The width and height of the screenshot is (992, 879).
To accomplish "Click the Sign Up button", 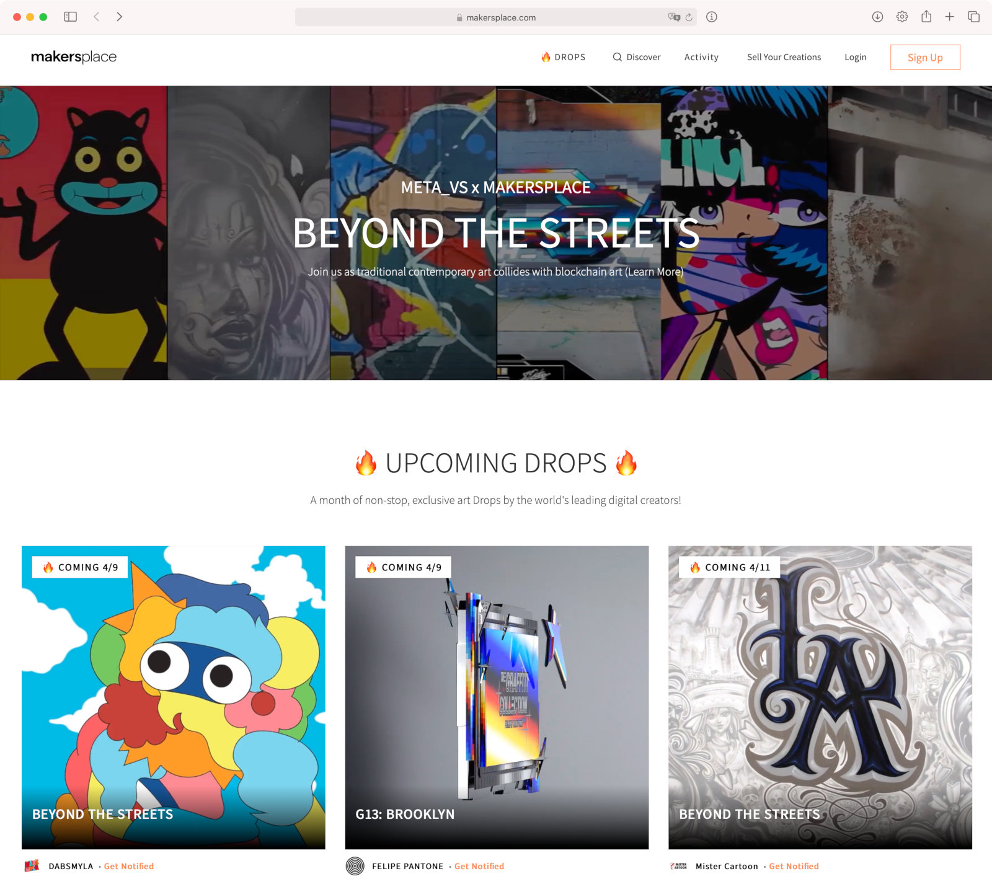I will 925,57.
